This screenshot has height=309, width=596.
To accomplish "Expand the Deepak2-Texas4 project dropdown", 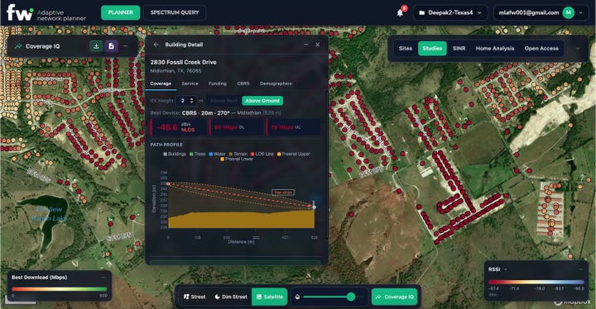I will click(450, 12).
